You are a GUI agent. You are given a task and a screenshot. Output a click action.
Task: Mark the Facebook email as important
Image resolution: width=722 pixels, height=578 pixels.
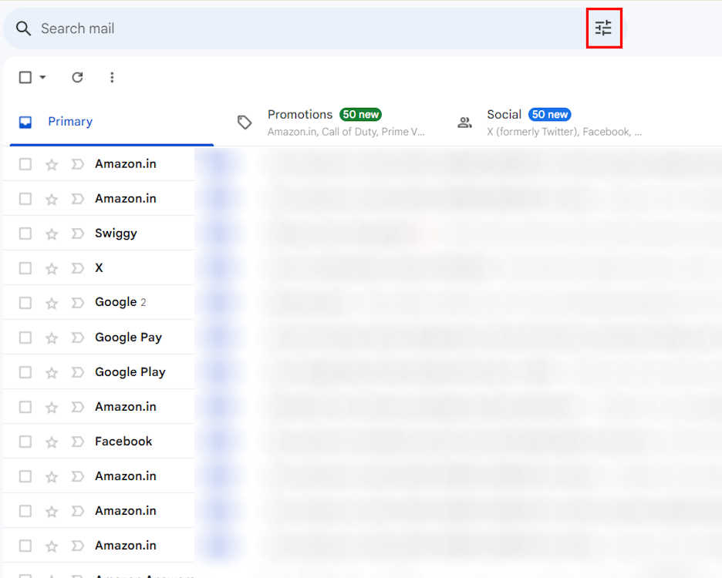coord(77,441)
